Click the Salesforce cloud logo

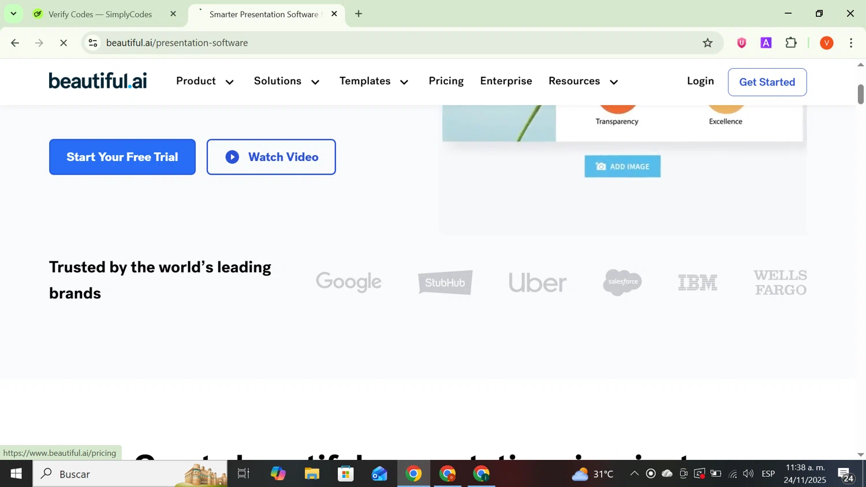click(622, 282)
